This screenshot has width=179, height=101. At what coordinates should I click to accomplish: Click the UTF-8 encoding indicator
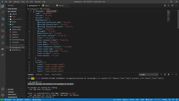(x=132, y=100)
